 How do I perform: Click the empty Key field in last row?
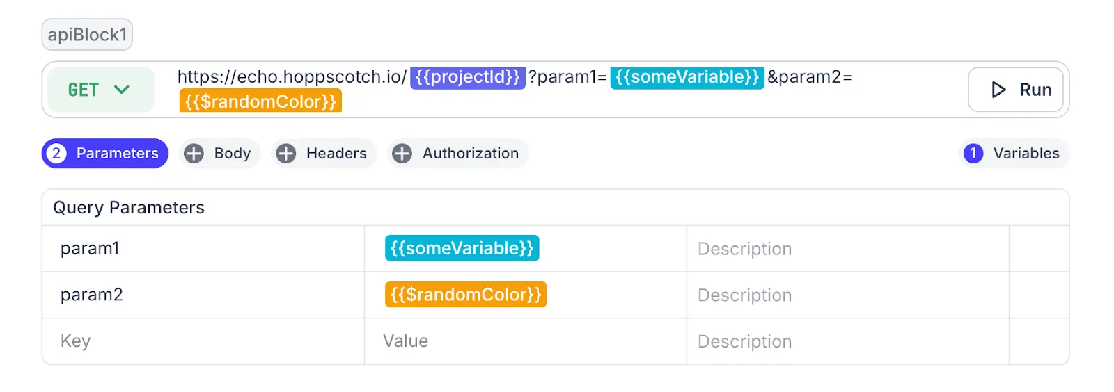[x=202, y=341]
